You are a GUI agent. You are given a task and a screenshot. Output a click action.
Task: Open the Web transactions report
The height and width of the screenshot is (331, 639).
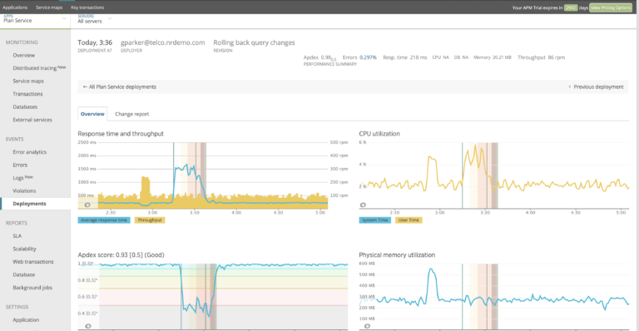point(33,262)
